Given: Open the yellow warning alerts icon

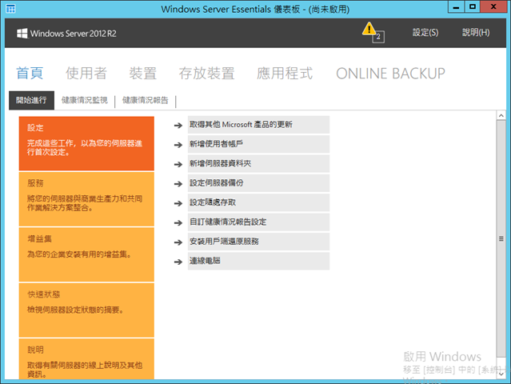Looking at the screenshot, I should point(369,29).
